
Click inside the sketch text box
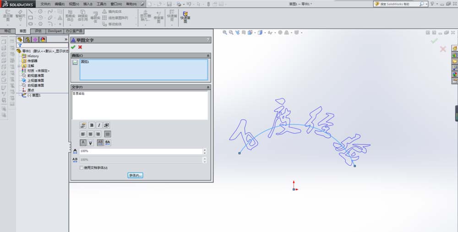pos(140,105)
